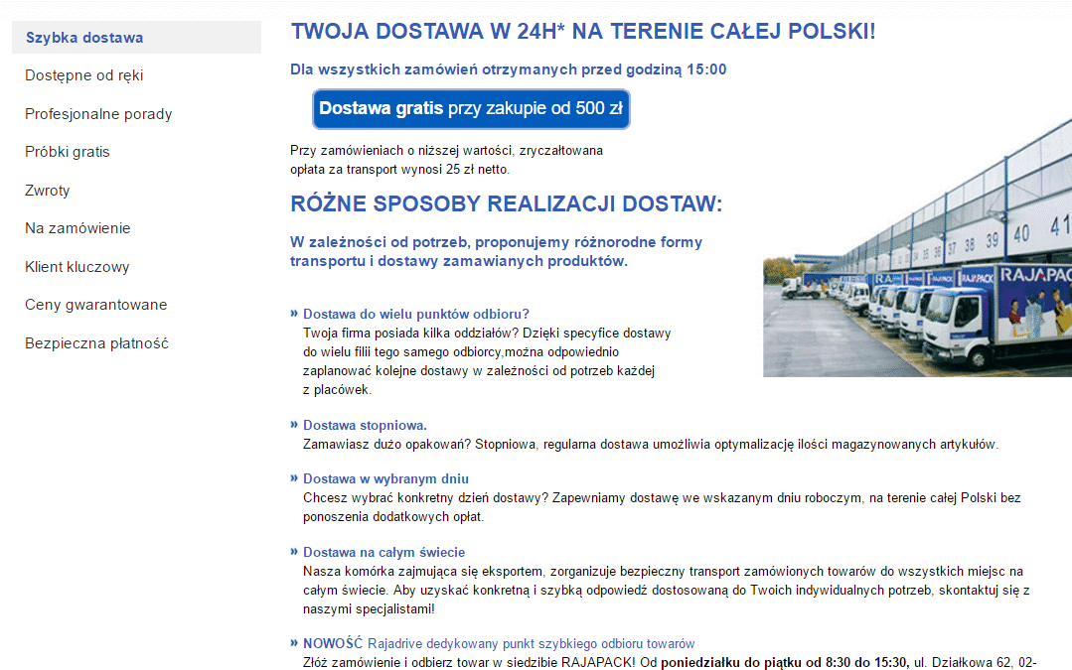Open Ceny gwarantowane sidebar link
This screenshot has height=670, width=1072.
pyautogui.click(x=95, y=305)
